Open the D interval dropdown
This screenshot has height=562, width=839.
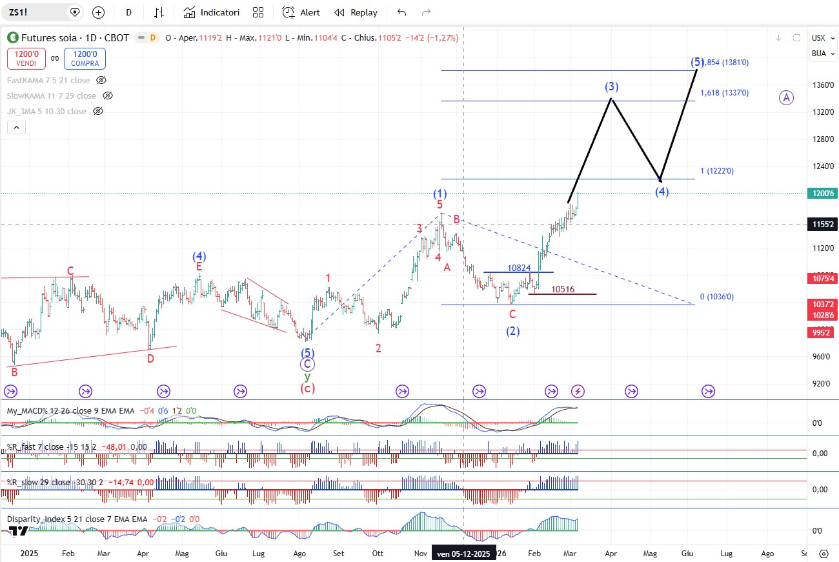(129, 12)
